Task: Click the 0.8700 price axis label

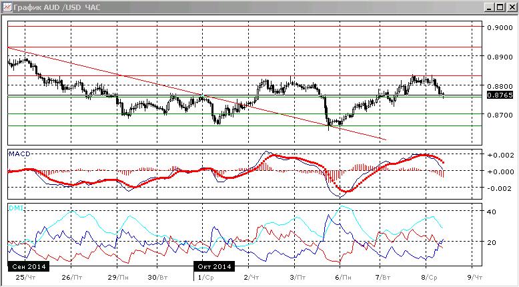Action: [500, 115]
